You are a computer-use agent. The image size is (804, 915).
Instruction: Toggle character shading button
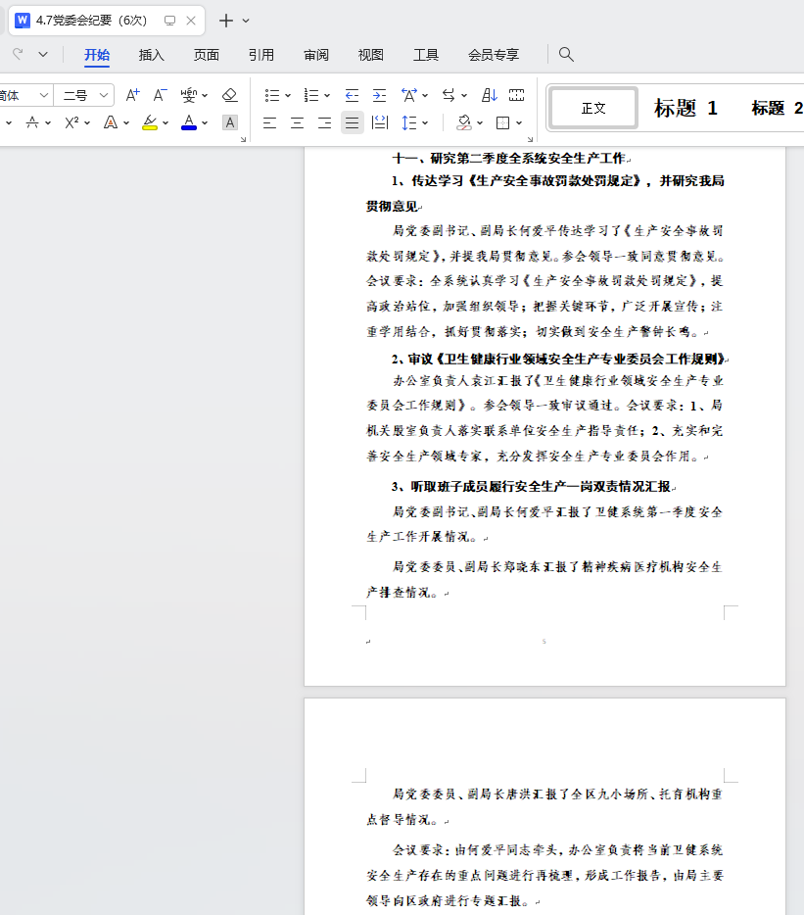pyautogui.click(x=230, y=123)
